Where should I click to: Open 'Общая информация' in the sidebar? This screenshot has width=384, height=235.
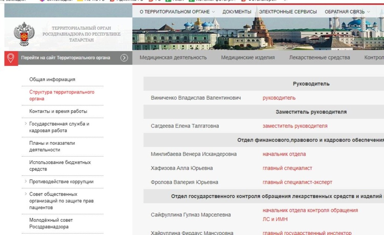coord(52,79)
